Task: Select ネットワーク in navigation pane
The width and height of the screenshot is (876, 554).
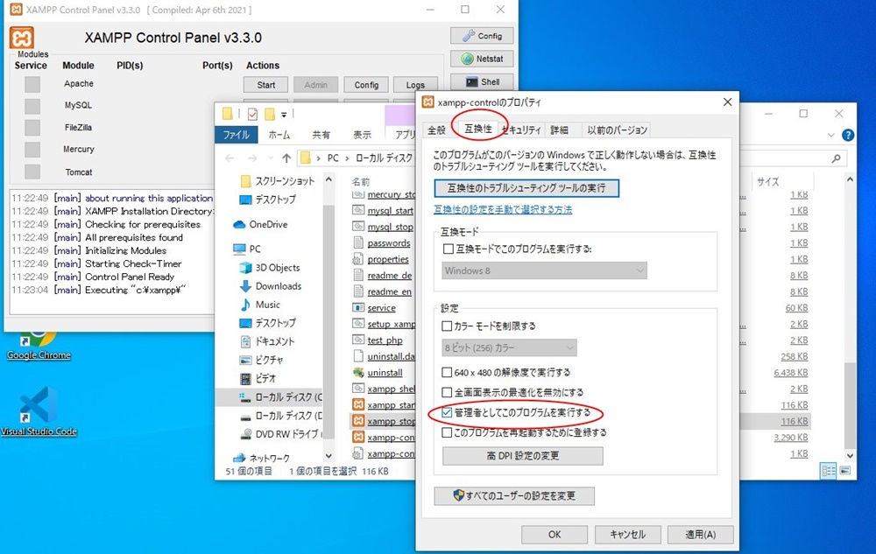Action: [x=261, y=458]
